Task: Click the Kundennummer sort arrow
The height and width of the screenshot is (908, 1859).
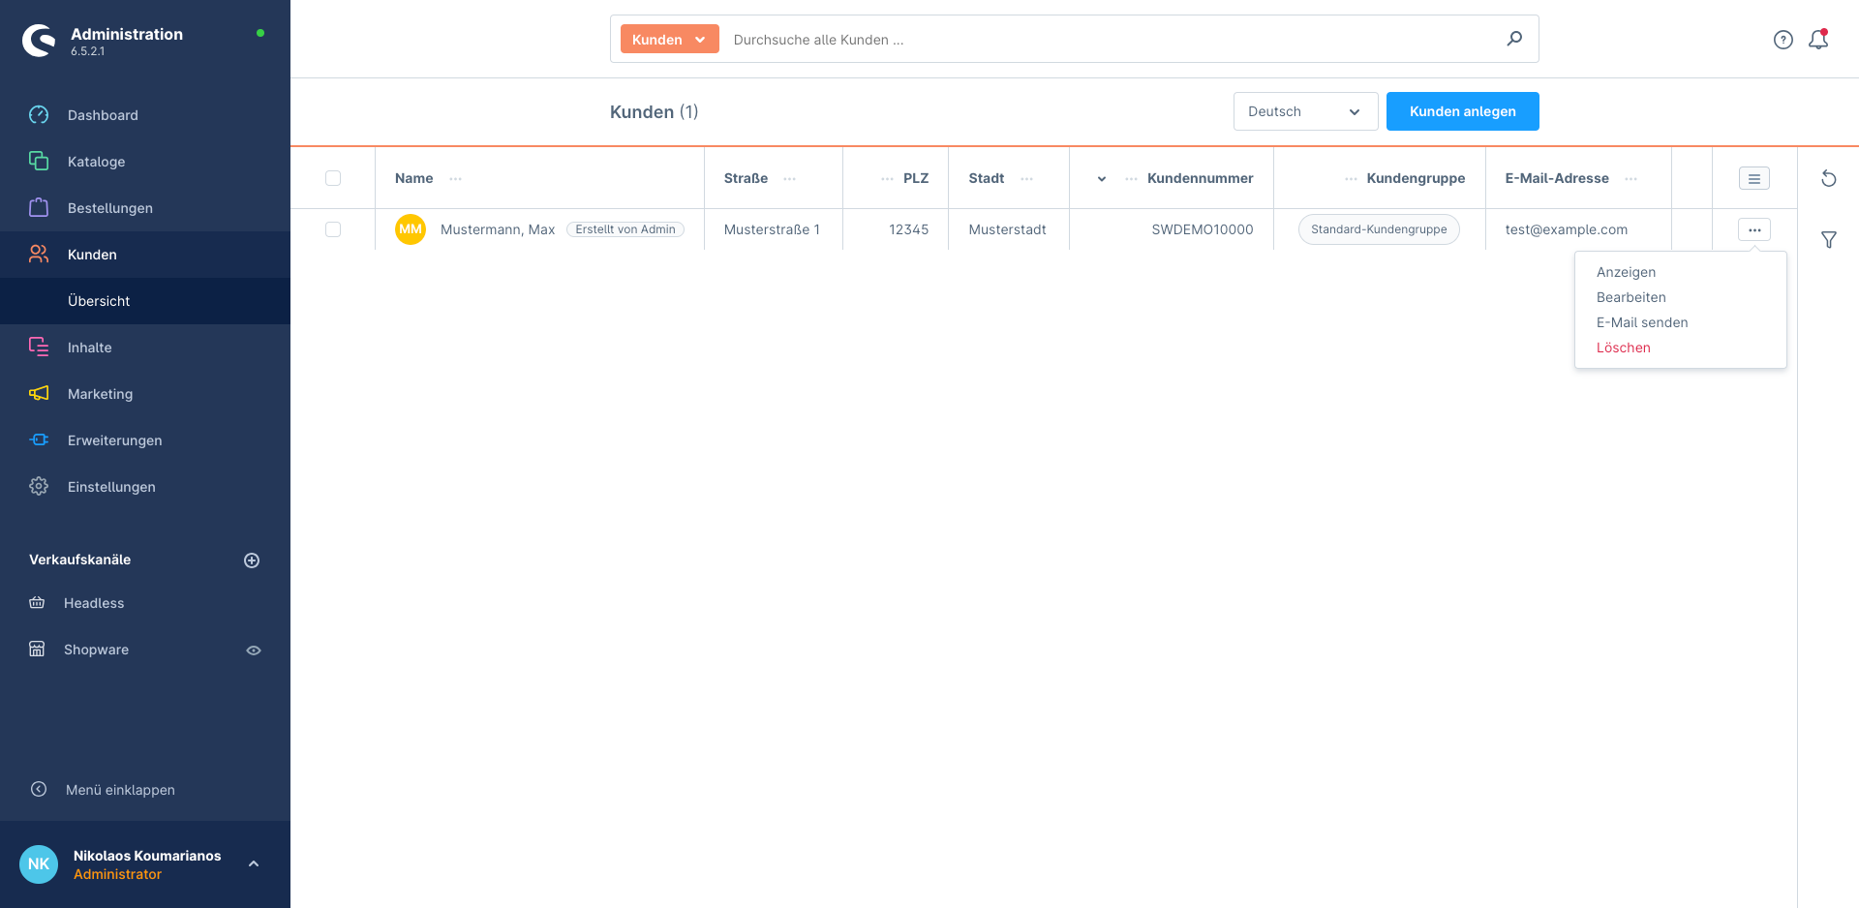Action: [1102, 178]
